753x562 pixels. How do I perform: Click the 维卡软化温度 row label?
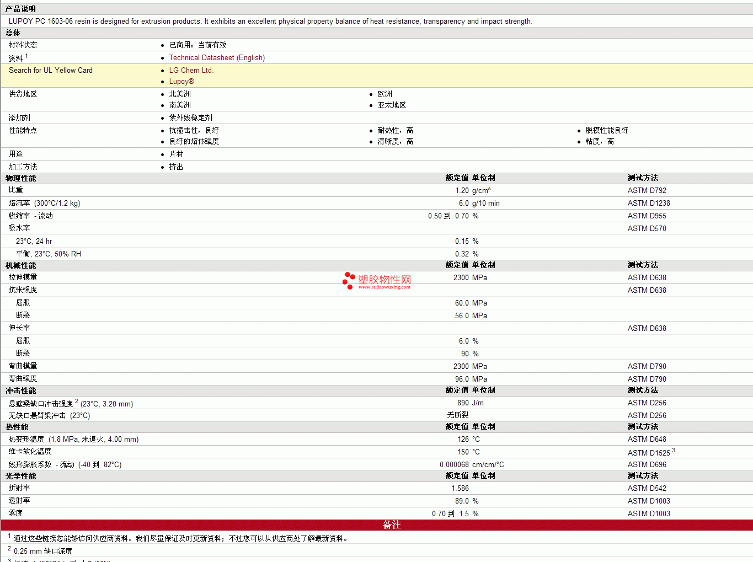[30, 451]
